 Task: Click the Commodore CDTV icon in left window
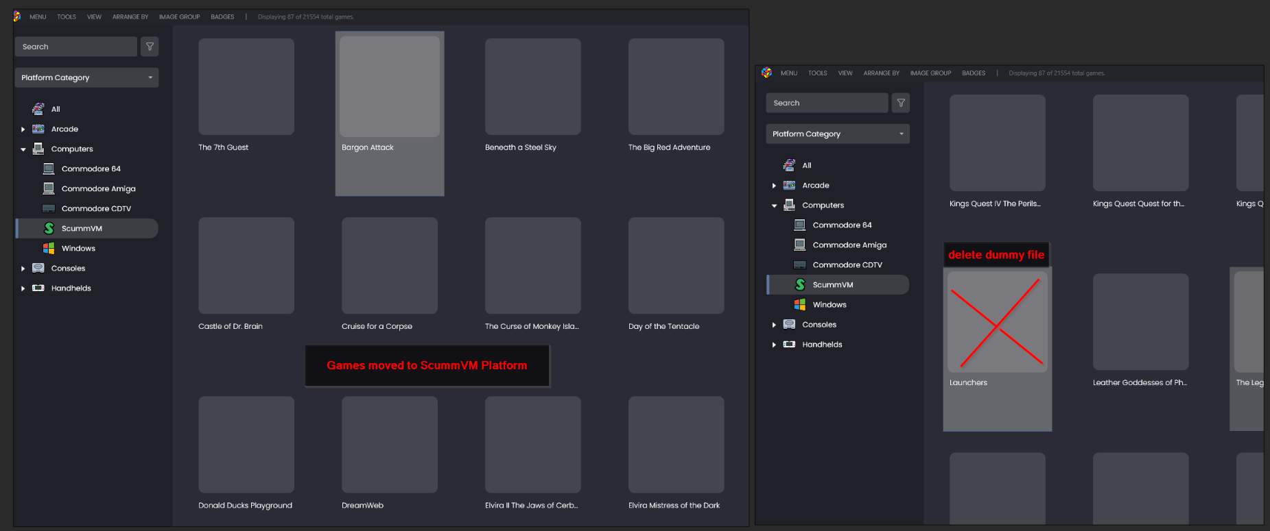tap(49, 208)
